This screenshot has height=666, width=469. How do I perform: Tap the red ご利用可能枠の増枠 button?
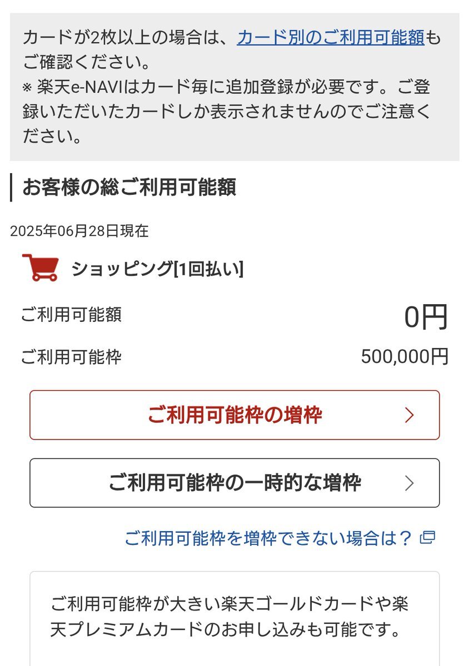(234, 415)
